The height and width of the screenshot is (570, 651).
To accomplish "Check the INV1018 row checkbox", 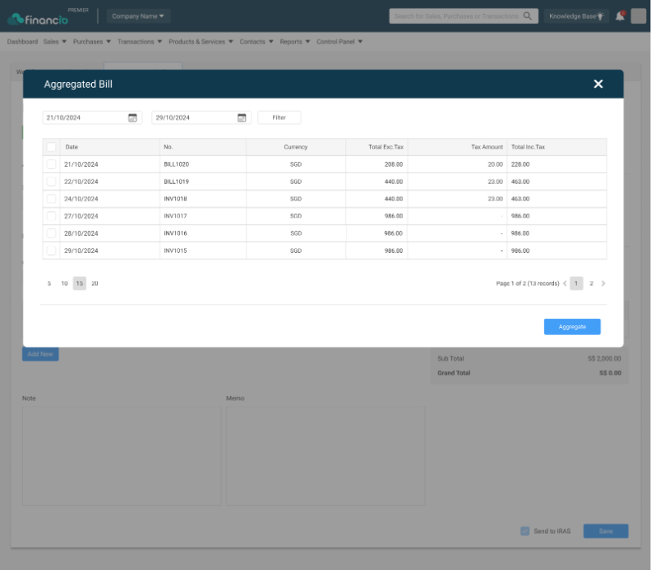I will 52,199.
